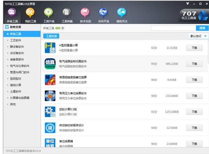
Task: Select 电气与仪表软件 category
Action: pos(20,66)
